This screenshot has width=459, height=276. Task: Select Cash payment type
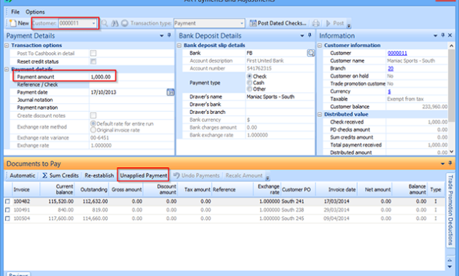coord(249,83)
